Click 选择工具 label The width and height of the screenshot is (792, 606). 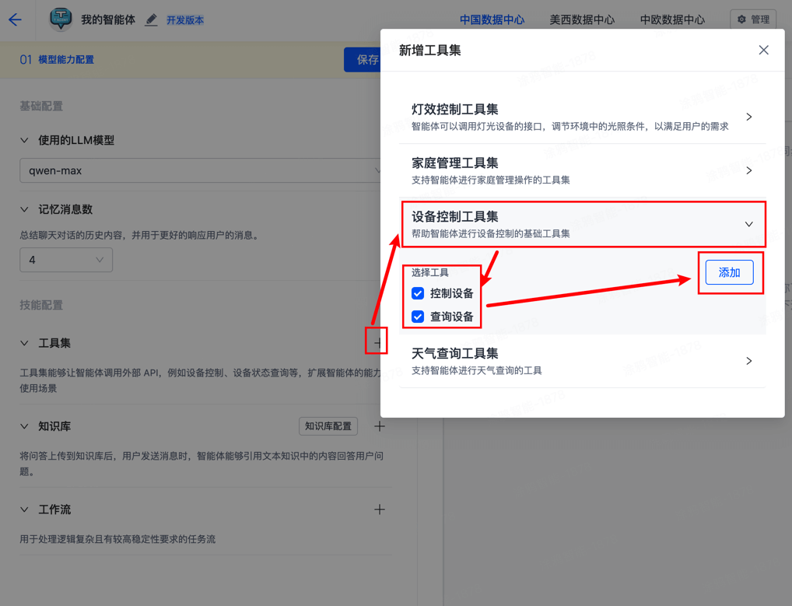(429, 273)
